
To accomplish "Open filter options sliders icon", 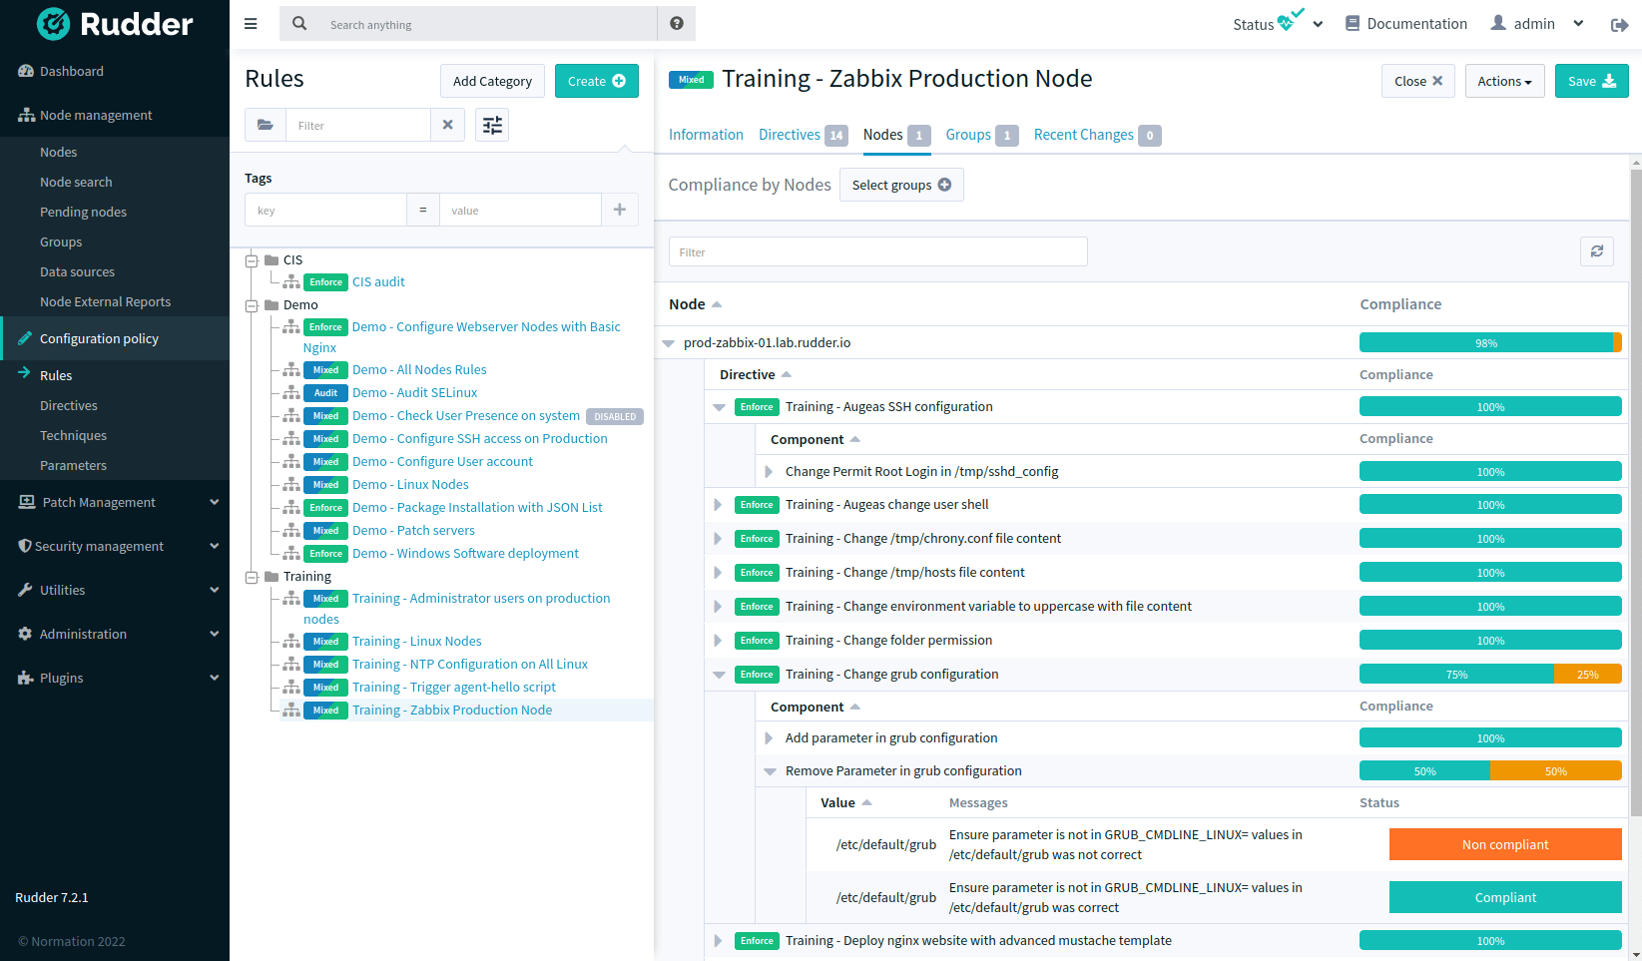I will click(492, 125).
